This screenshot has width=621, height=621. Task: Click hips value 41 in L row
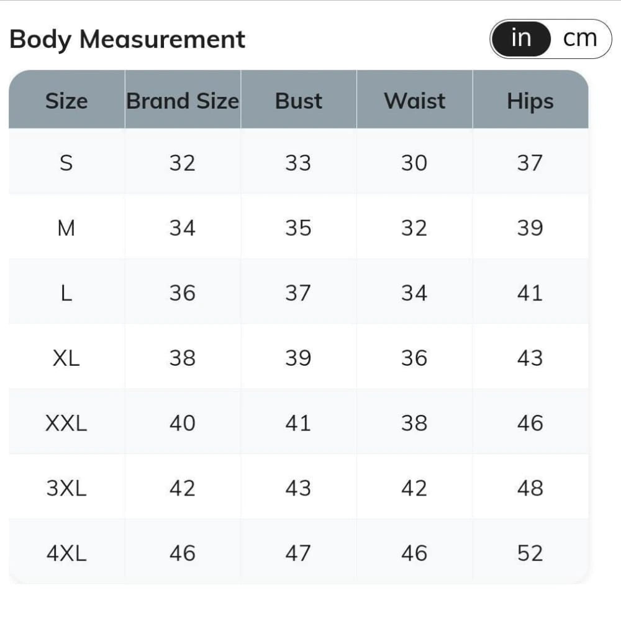[530, 293]
